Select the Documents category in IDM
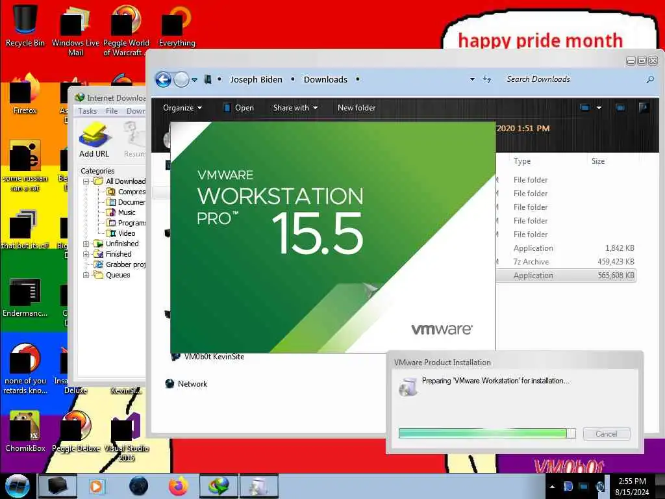665x499 pixels. click(127, 202)
